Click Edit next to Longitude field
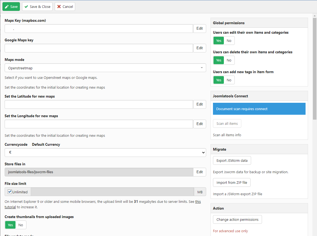Image resolution: width=317 pixels, height=236 pixels. 199,124
